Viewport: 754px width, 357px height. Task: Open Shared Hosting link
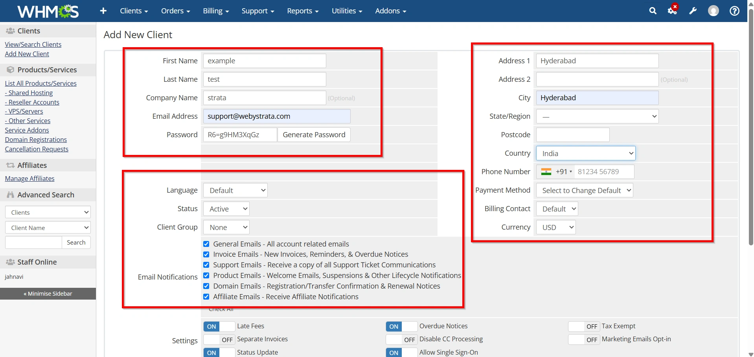29,93
